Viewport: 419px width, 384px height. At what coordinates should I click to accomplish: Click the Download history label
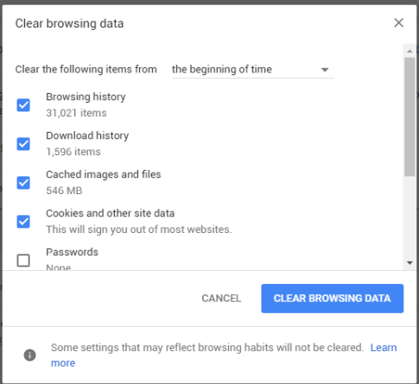tap(87, 135)
